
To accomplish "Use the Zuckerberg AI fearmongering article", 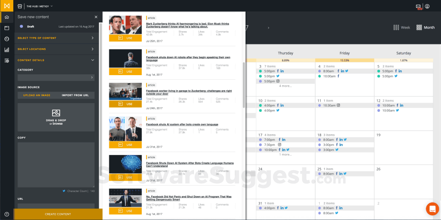I will (125, 38).
